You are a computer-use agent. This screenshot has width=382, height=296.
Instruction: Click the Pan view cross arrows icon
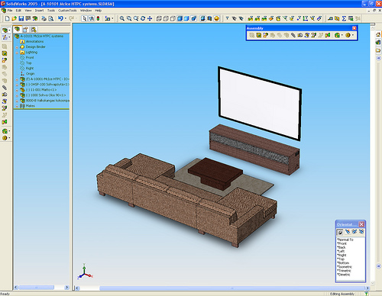click(x=150, y=18)
